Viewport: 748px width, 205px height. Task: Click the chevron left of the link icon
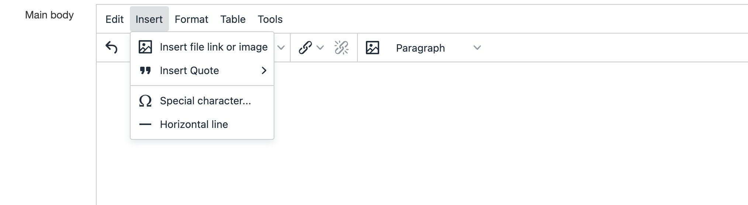[281, 48]
